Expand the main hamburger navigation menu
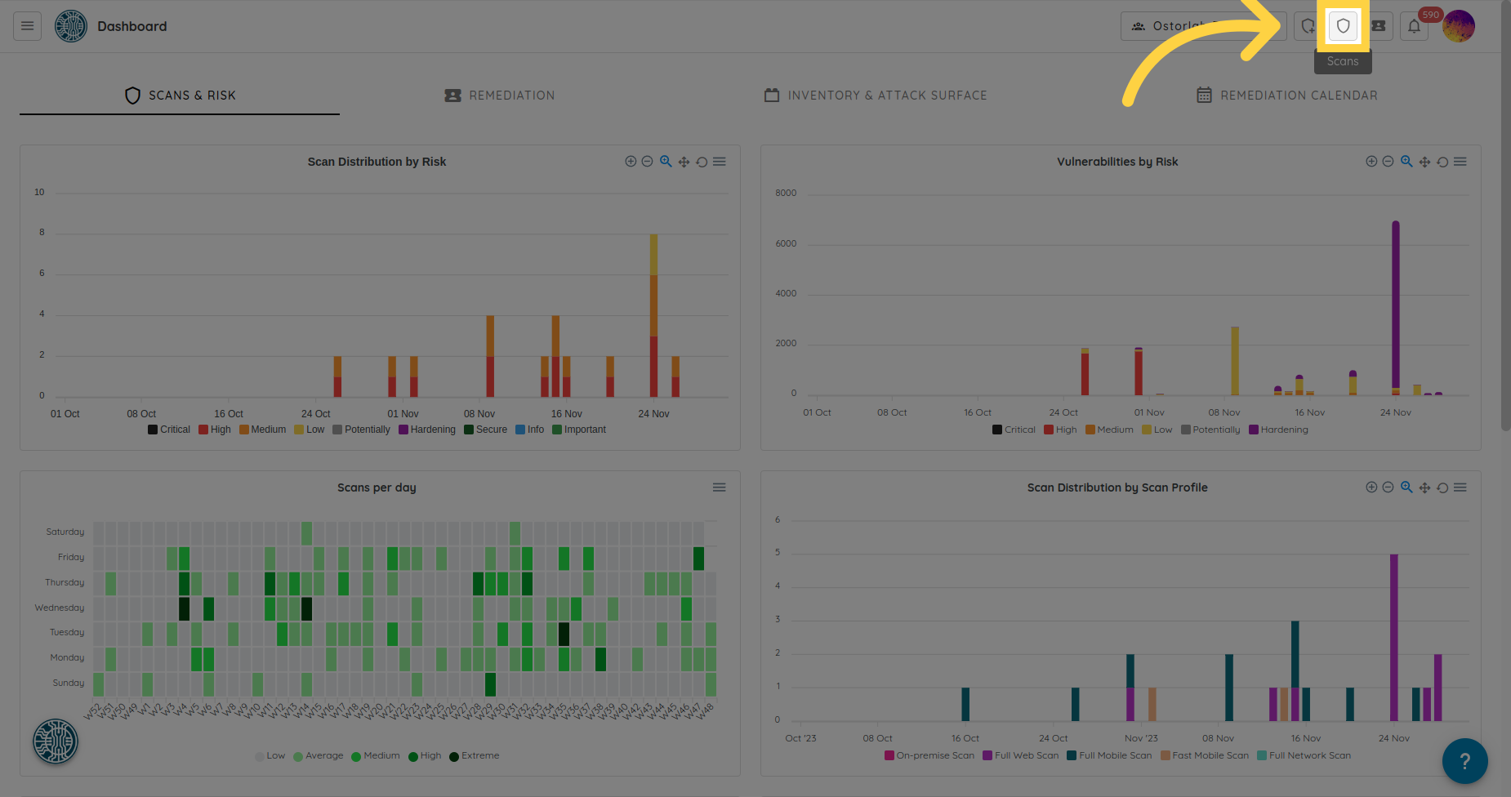The image size is (1511, 797). (27, 26)
